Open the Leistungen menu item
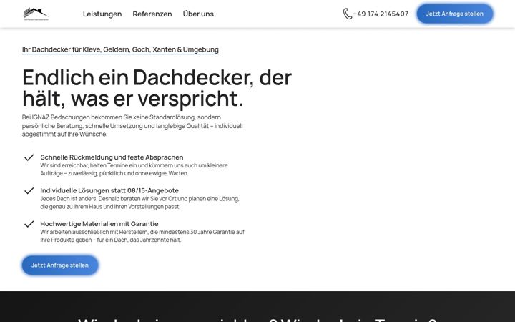The image size is (515, 322). pos(102,14)
